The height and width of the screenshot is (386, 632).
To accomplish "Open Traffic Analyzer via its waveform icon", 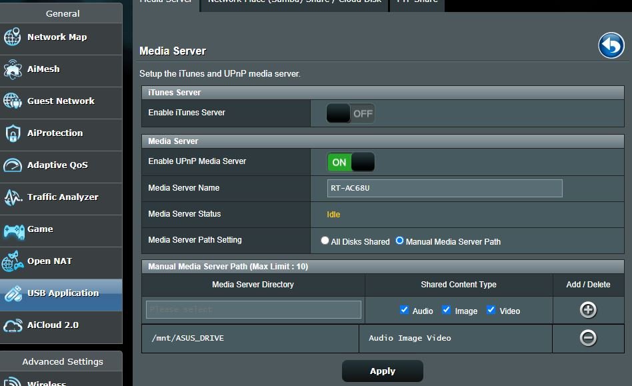I will pyautogui.click(x=13, y=197).
